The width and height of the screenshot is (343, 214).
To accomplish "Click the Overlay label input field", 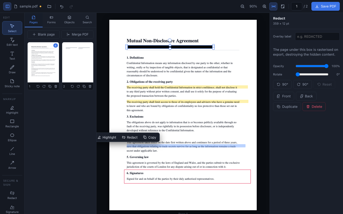I will 317,36.
